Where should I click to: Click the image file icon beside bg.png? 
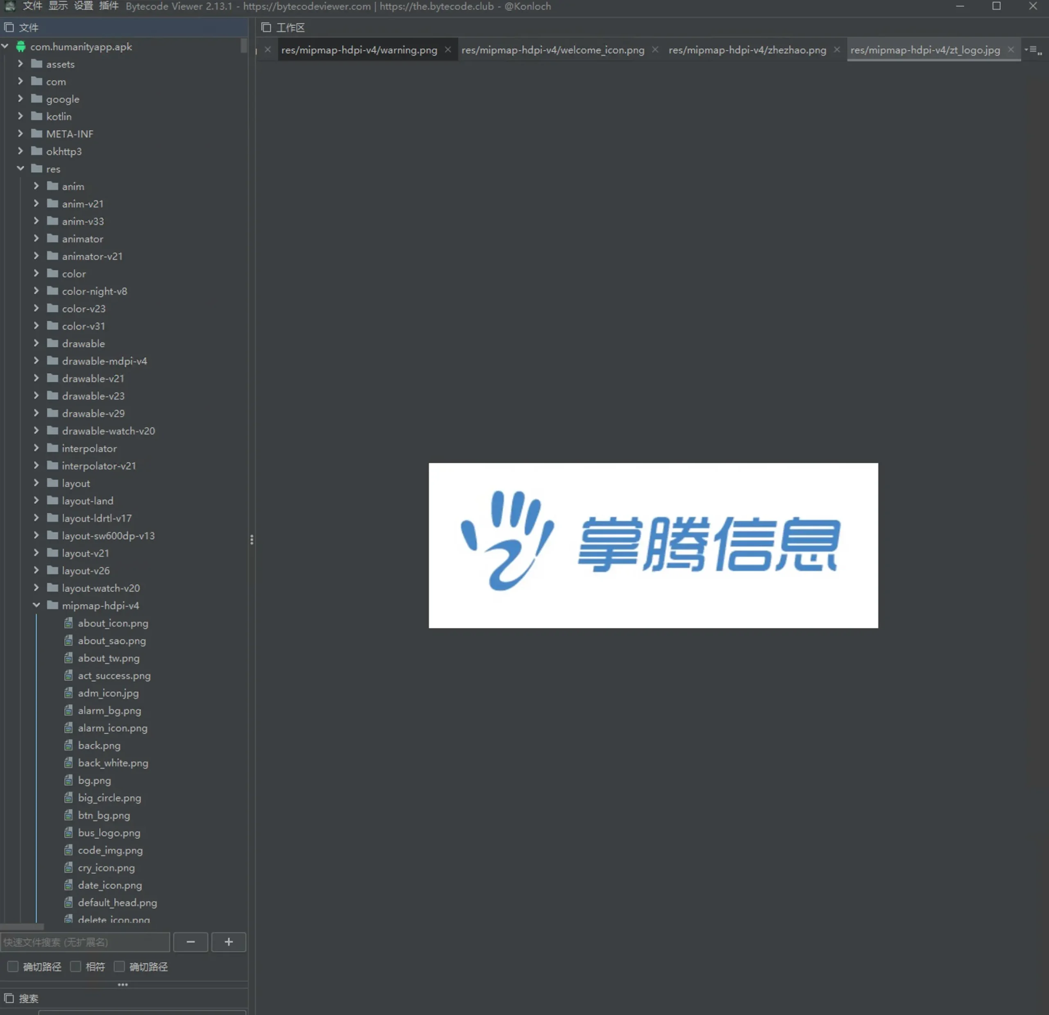[x=68, y=780]
